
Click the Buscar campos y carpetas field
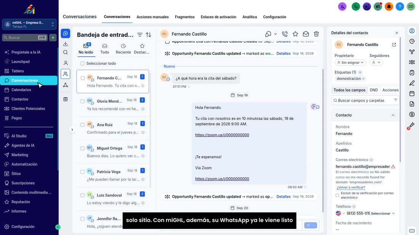point(365,100)
